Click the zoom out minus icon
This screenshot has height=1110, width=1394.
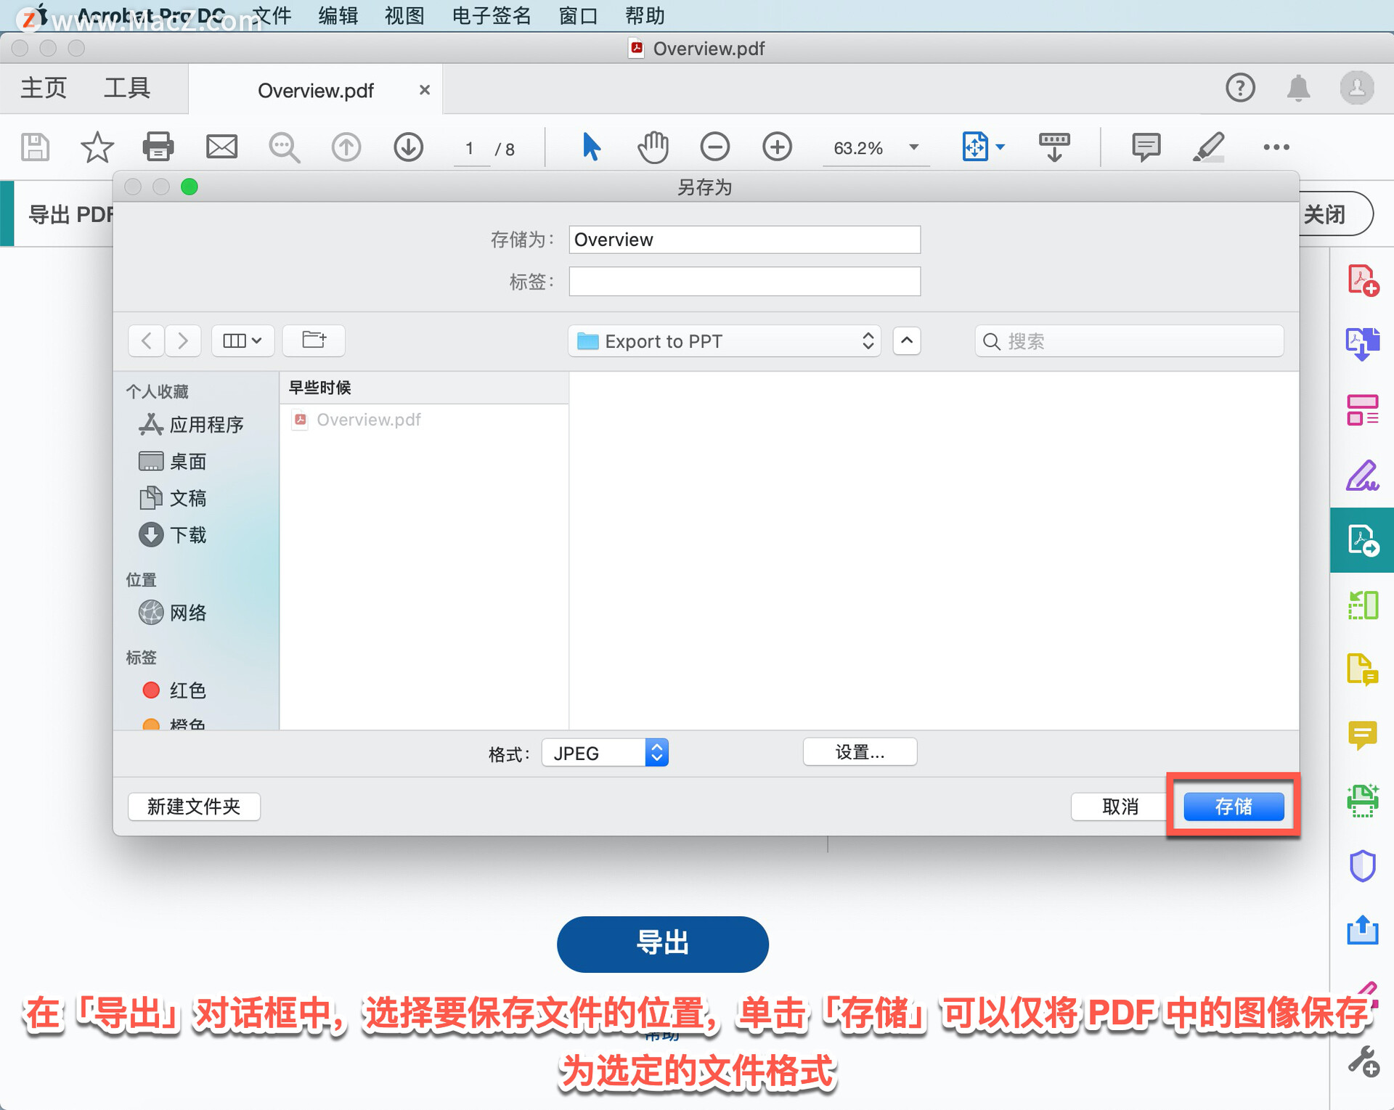click(x=714, y=147)
